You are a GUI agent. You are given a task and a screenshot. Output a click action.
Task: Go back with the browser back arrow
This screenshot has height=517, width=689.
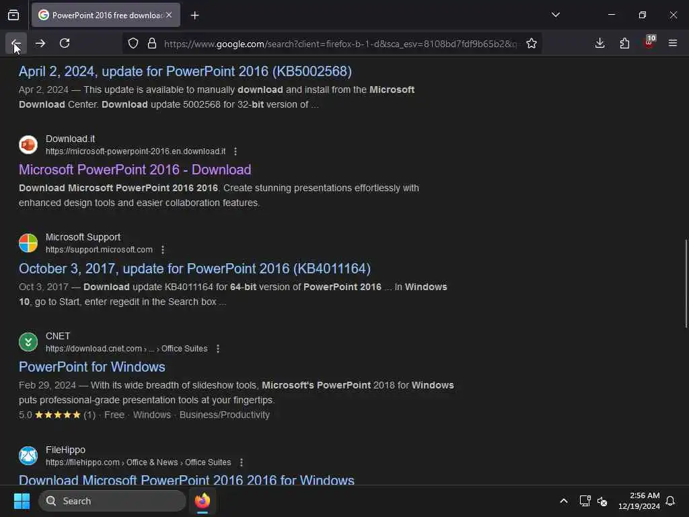[16, 43]
